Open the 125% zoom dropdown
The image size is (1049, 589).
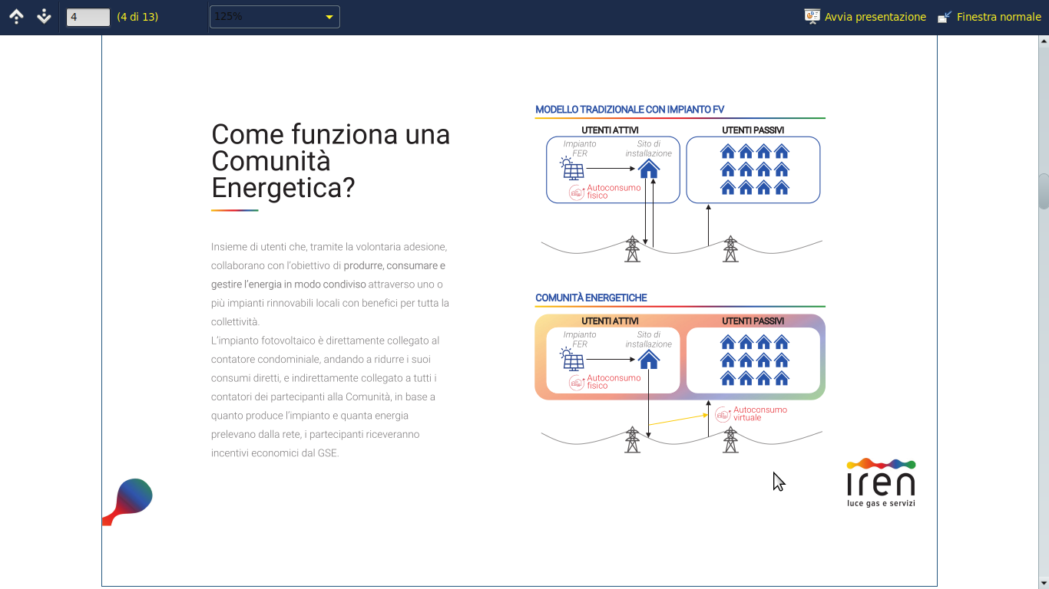[x=275, y=17]
